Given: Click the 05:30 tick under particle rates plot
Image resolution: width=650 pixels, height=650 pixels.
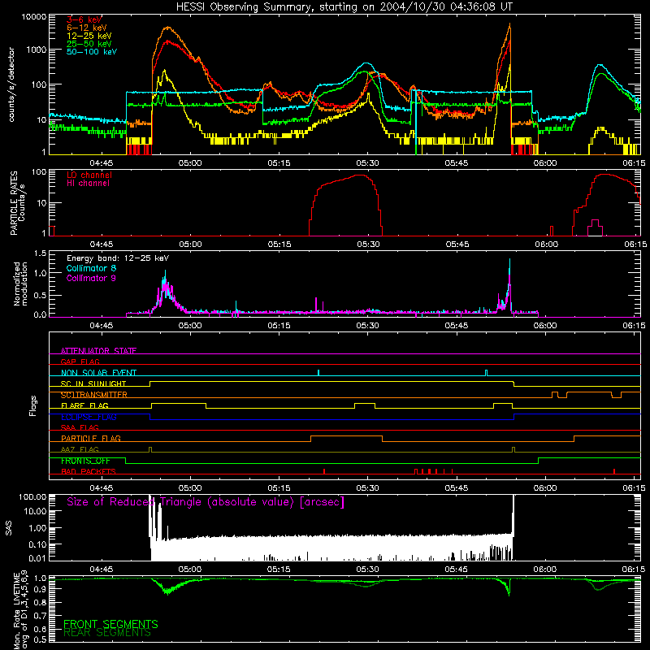Looking at the screenshot, I should tap(368, 245).
